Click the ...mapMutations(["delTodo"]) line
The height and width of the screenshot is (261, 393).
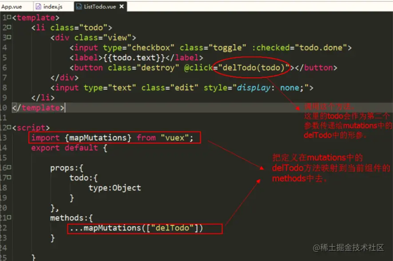click(x=136, y=228)
